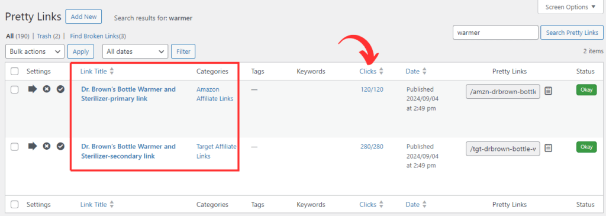
Task: Click the Published date of primary link
Action: [x=423, y=99]
